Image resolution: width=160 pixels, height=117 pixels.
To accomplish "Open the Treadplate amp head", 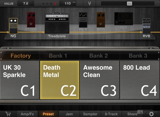I will [57, 17].
